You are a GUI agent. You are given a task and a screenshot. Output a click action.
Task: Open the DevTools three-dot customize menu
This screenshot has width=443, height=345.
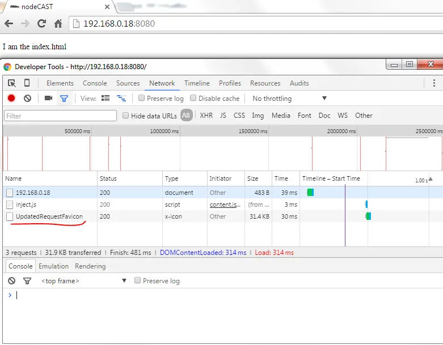pyautogui.click(x=434, y=83)
